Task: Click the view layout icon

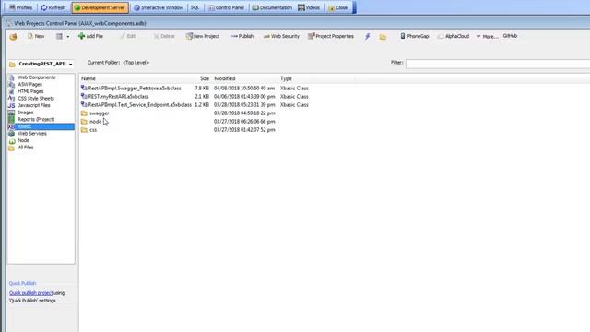Action: tap(59, 36)
